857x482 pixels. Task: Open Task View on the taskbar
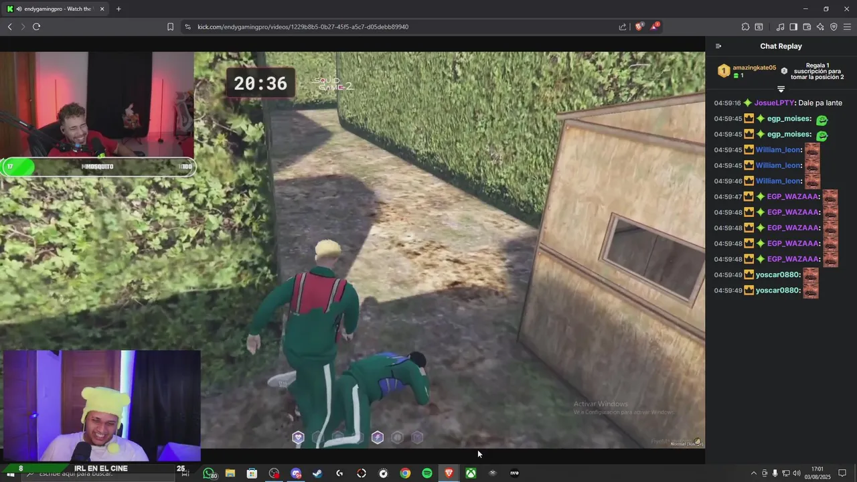[x=185, y=473]
